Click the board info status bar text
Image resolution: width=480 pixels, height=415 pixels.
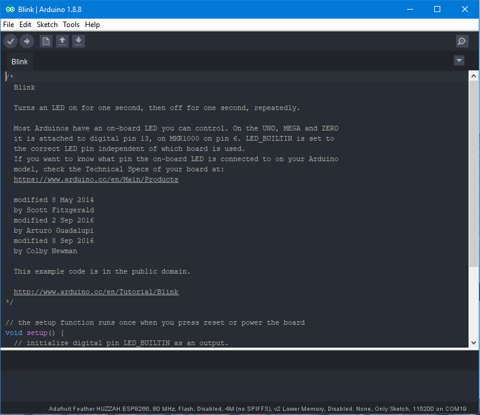point(257,409)
